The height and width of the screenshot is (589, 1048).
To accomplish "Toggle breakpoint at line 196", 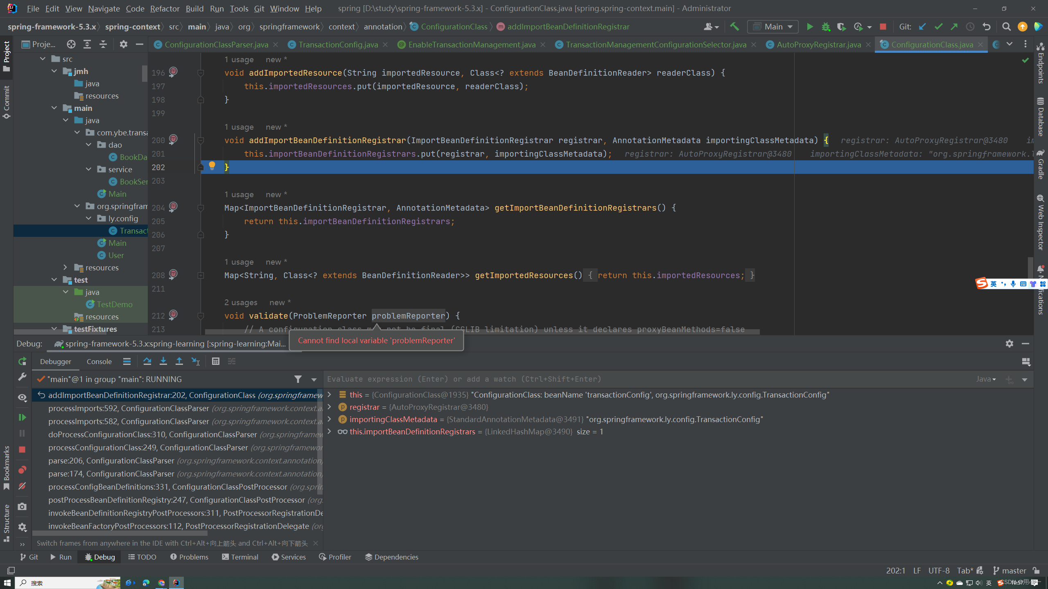I will [x=173, y=72].
